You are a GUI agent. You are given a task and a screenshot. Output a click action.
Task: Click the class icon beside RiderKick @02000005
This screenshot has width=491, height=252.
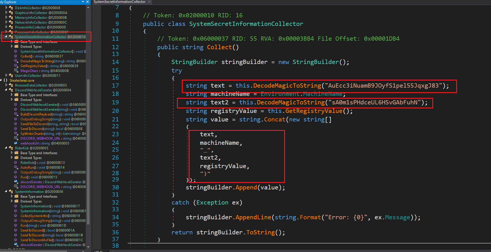tap(11, 148)
